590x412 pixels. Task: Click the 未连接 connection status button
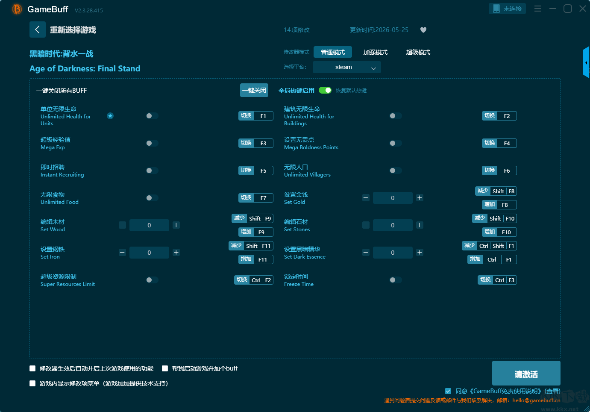pos(508,9)
